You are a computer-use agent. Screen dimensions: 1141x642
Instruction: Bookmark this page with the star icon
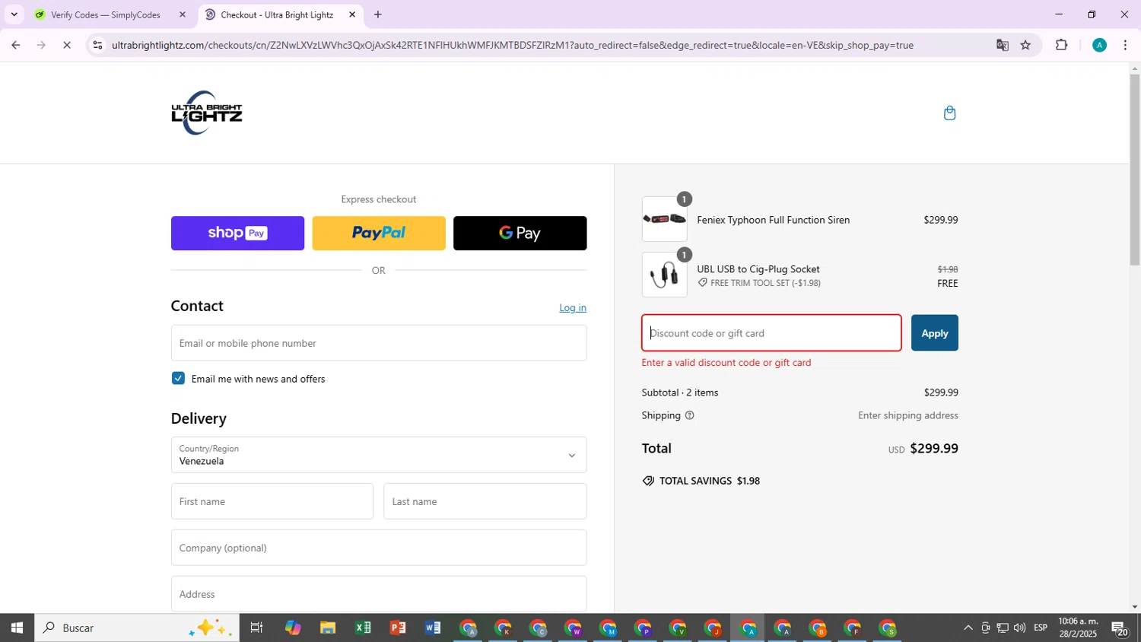click(x=1025, y=46)
